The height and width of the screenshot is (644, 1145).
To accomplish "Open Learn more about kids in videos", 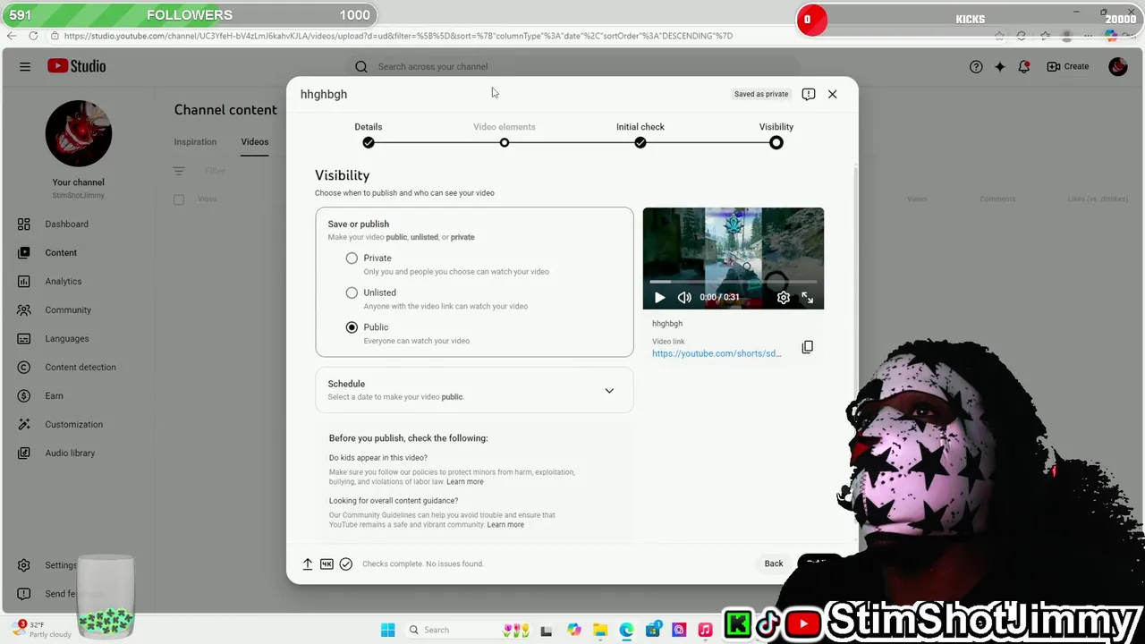I will [x=465, y=481].
